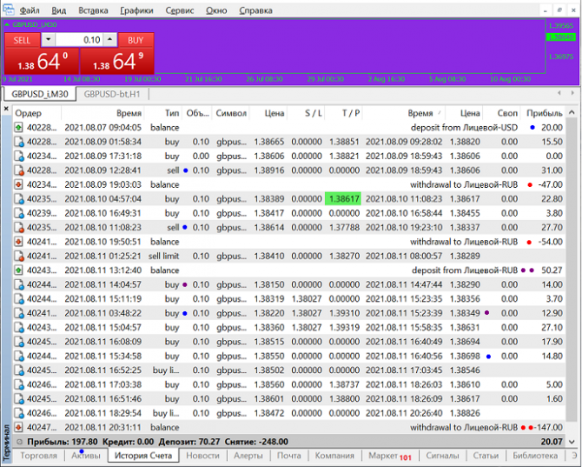The width and height of the screenshot is (582, 467).
Task: Click the history scrollbar down arrow
Action: (572, 442)
